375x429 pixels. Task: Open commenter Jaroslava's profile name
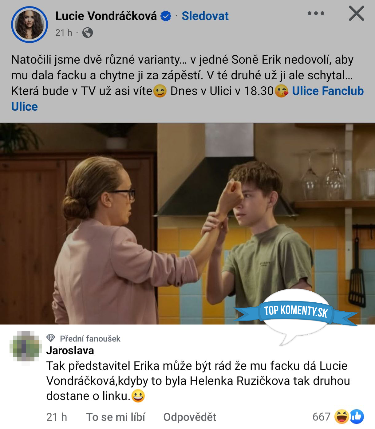70,351
